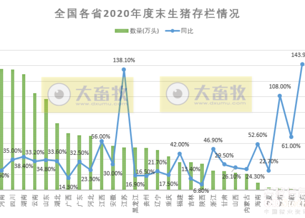Viewport: 305px width, 218px height.
Task: Select the 108.00% data label
Action: tap(280, 86)
